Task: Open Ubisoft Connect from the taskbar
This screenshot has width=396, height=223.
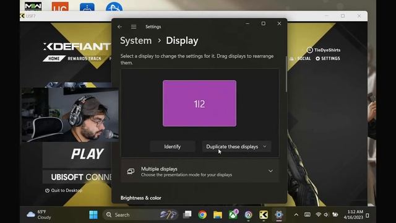Action: click(248, 215)
